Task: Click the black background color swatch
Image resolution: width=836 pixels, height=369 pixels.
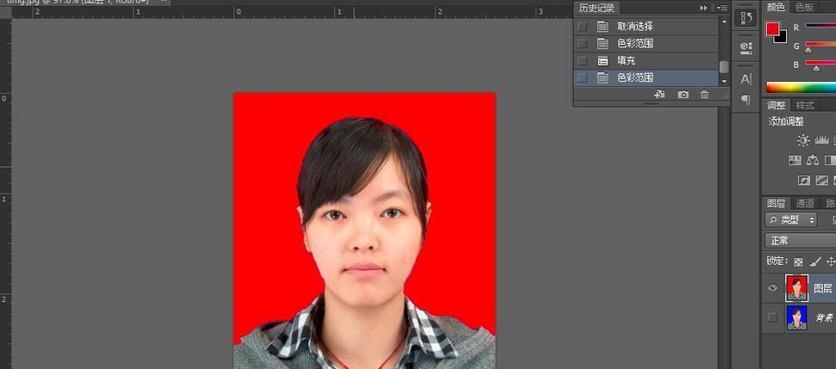Action: pyautogui.click(x=783, y=39)
